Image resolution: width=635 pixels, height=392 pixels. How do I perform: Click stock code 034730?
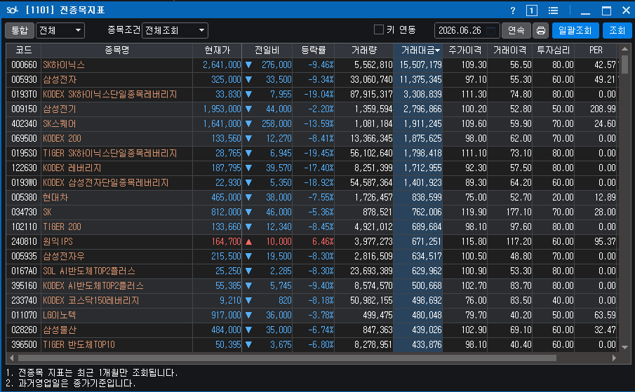[24, 212]
